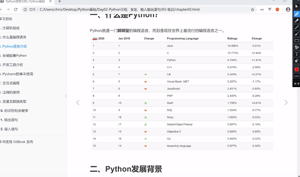Click the Visual Basic .NET red down arrow
300x177 pixels.
[x=146, y=82]
